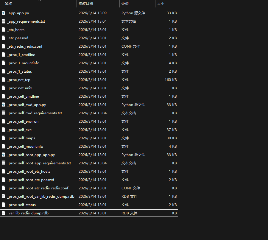The image size is (268, 240).
Task: Select the _app_requirements.txt text file icon
Action: (x=4, y=21)
